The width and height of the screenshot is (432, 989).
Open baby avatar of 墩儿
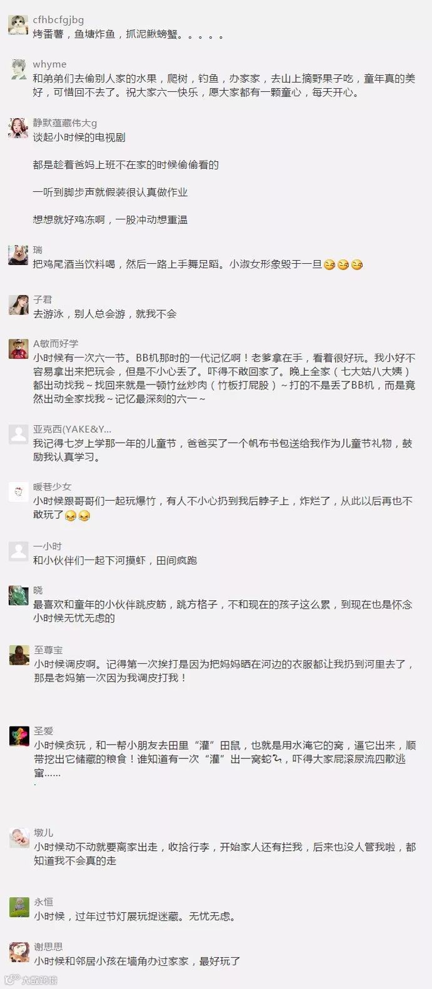pos(19,838)
